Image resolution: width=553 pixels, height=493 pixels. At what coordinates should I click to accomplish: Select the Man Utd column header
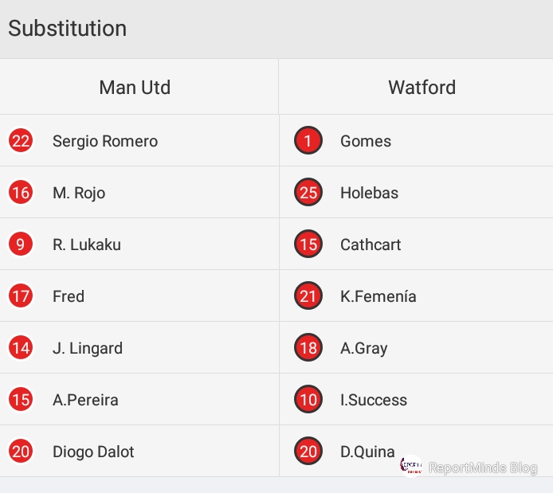[135, 88]
